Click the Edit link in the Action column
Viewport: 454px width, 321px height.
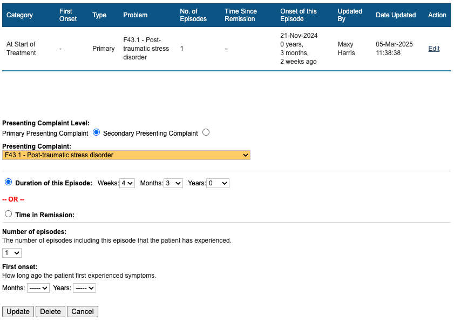point(433,49)
